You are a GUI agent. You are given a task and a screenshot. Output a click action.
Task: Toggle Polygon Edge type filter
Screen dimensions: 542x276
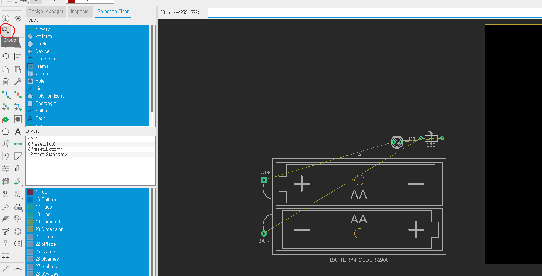[x=88, y=96]
